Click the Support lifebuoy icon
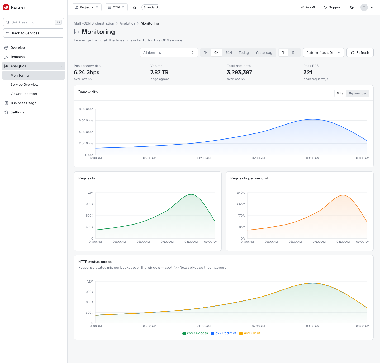 [325, 7]
